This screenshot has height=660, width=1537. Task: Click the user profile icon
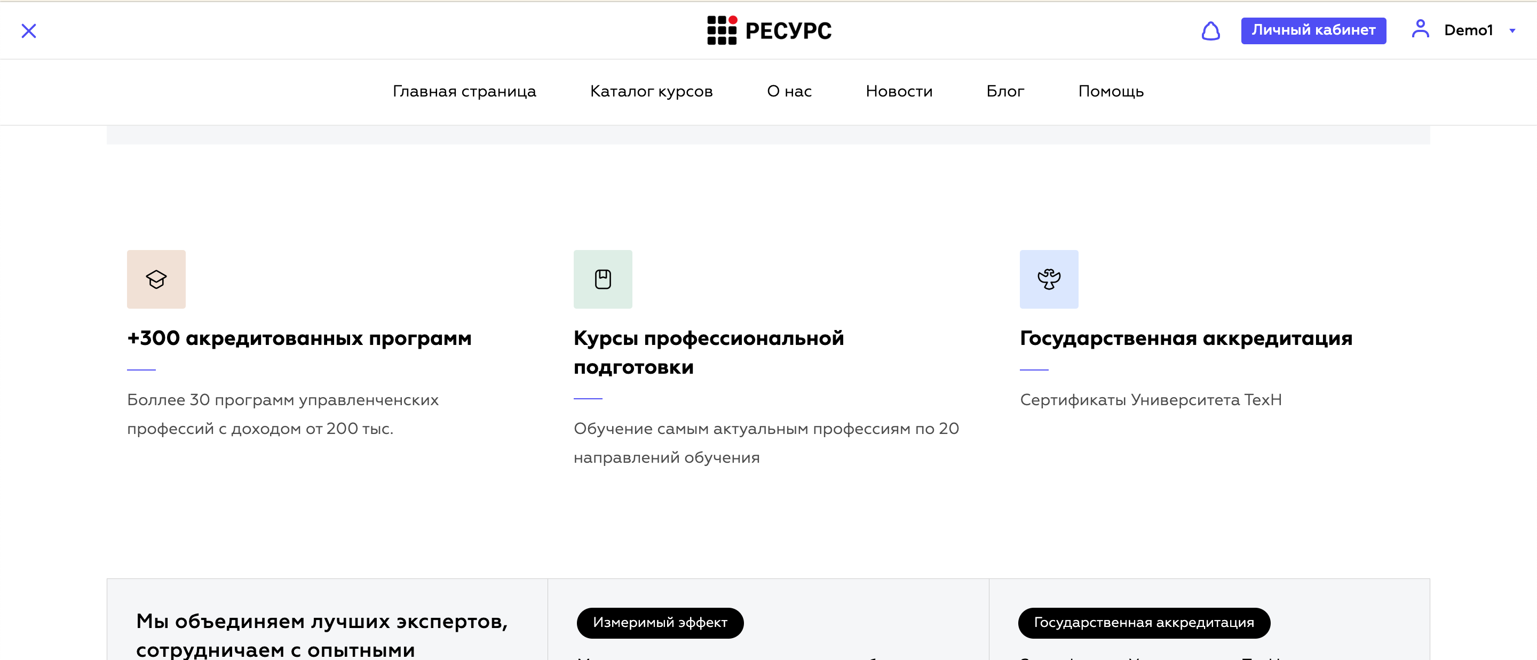coord(1420,29)
